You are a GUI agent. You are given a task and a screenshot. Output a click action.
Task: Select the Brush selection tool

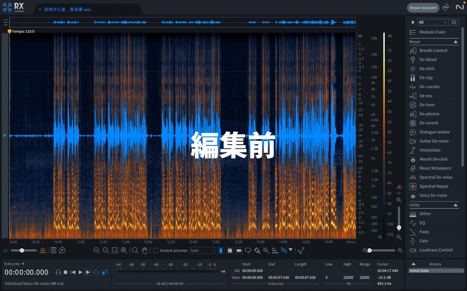pyautogui.click(x=257, y=251)
